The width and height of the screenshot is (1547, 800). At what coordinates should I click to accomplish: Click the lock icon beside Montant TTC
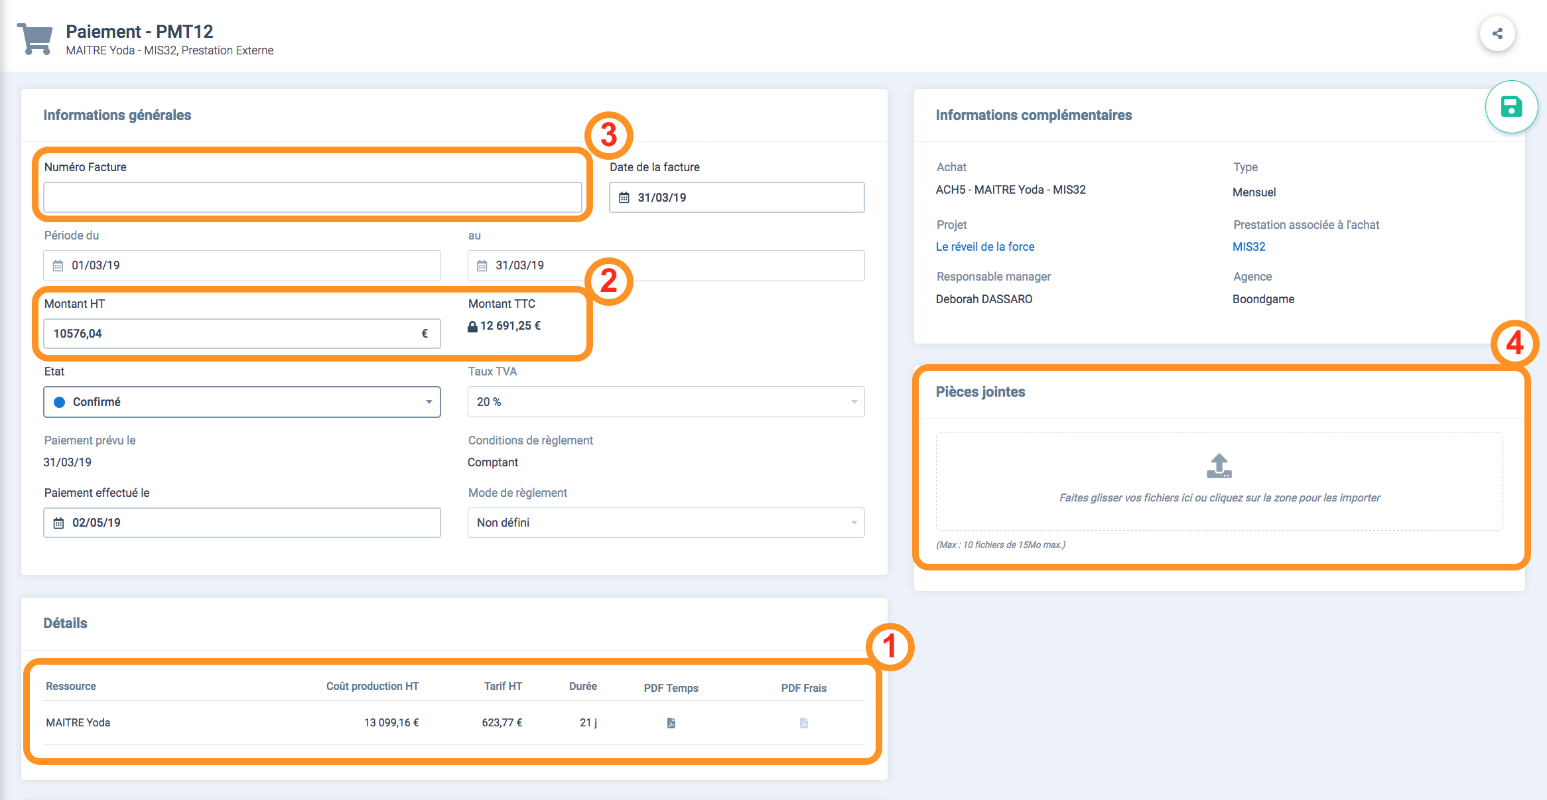click(x=472, y=326)
